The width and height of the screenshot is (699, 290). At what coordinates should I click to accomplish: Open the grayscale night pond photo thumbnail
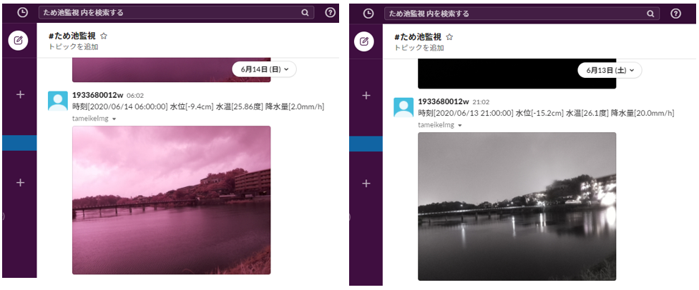(x=517, y=206)
